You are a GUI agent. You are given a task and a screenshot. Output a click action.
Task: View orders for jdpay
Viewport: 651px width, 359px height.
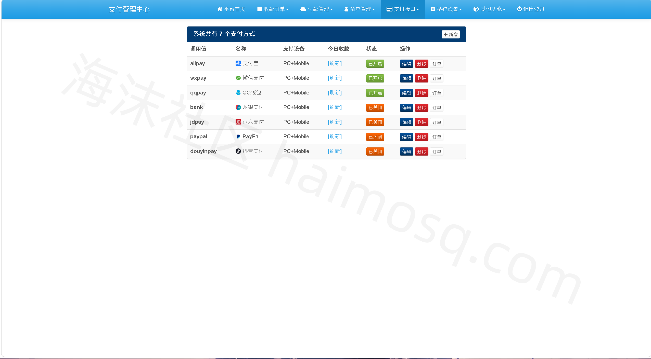pos(437,122)
